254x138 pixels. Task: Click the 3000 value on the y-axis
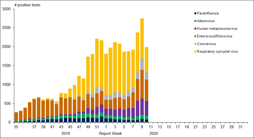click(6, 9)
